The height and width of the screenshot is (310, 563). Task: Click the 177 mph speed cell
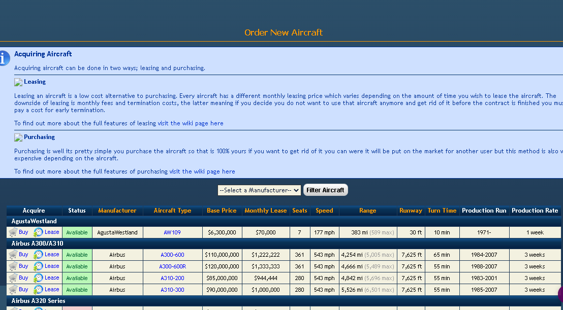(x=324, y=232)
